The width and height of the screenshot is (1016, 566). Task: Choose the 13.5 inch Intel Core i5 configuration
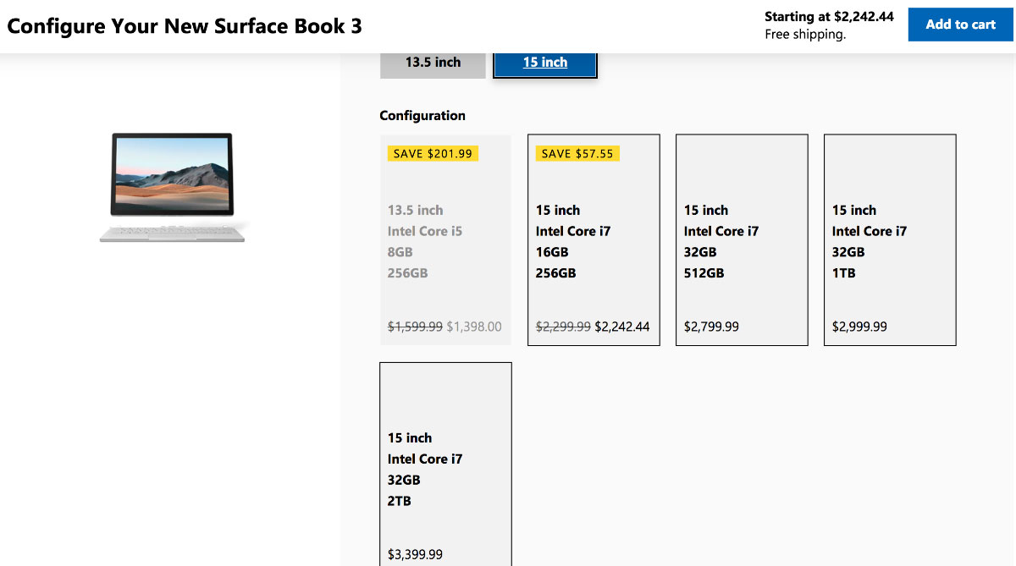point(445,240)
